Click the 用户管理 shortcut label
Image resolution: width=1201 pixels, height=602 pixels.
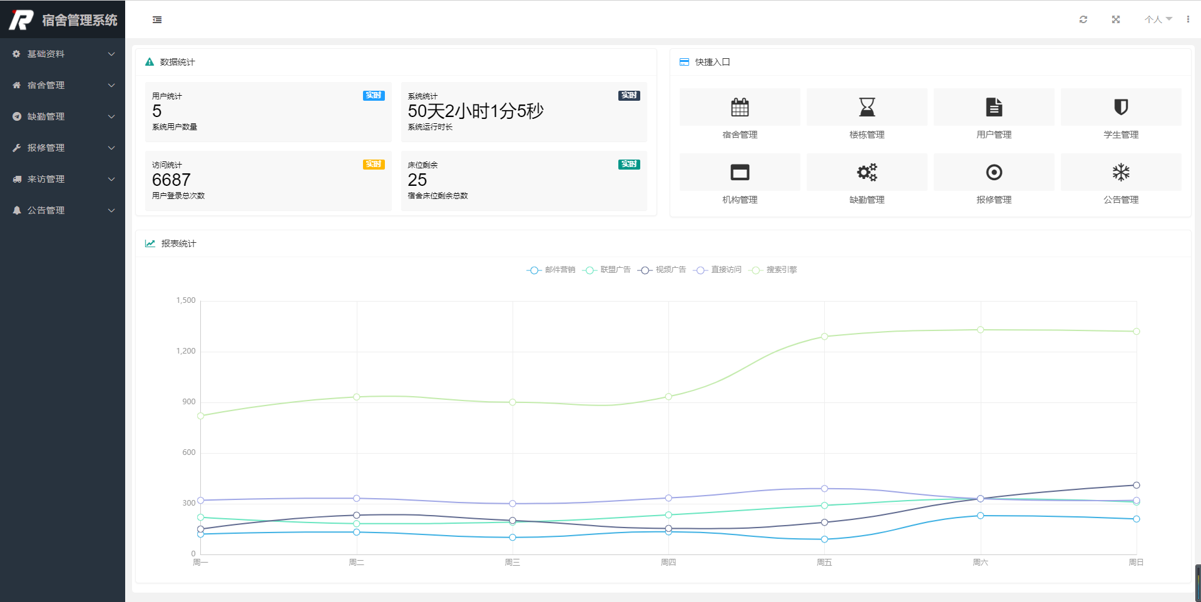994,135
